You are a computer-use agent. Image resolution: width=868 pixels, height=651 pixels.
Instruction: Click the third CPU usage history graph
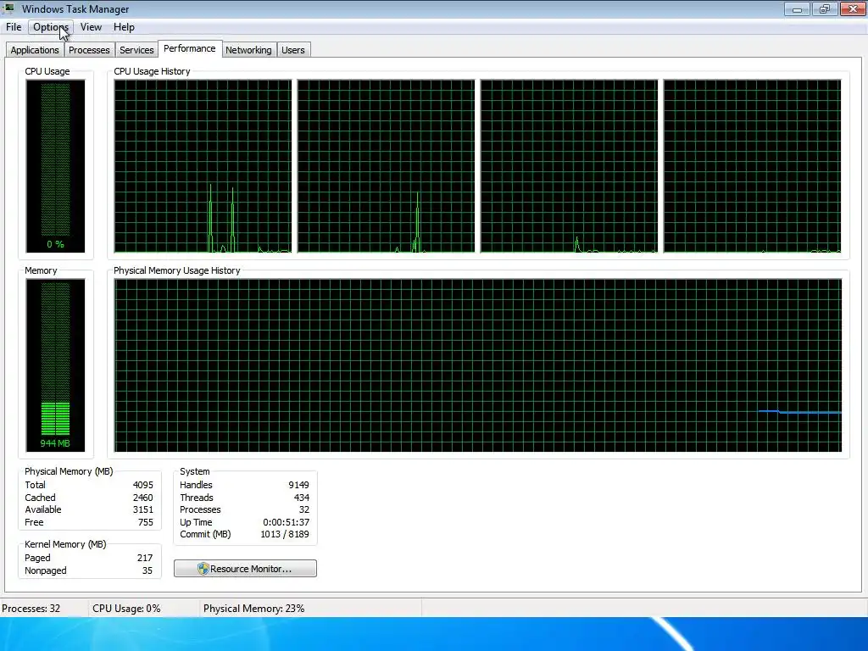(x=569, y=166)
